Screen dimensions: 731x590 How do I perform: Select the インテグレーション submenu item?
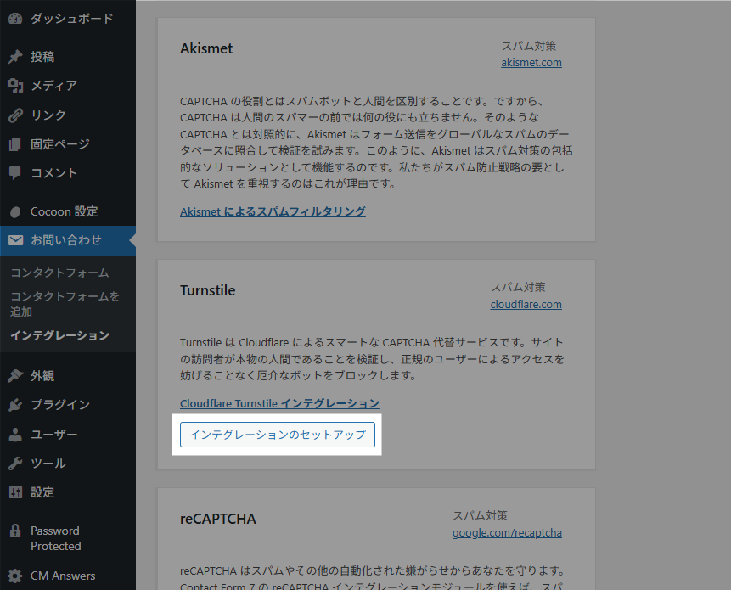pos(59,335)
